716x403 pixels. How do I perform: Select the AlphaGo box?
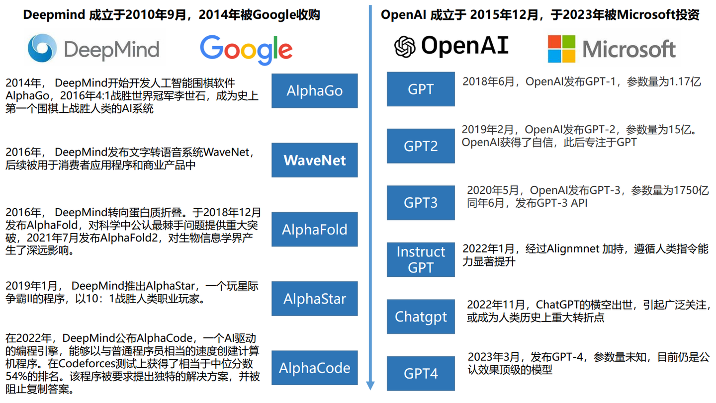click(314, 91)
